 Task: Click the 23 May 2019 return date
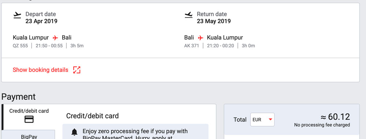214,21
